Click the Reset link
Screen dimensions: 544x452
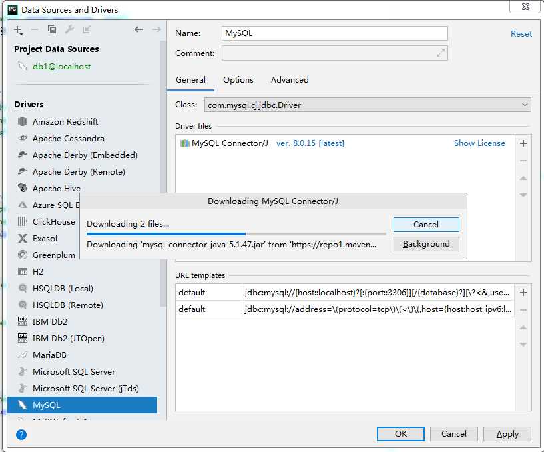point(521,34)
